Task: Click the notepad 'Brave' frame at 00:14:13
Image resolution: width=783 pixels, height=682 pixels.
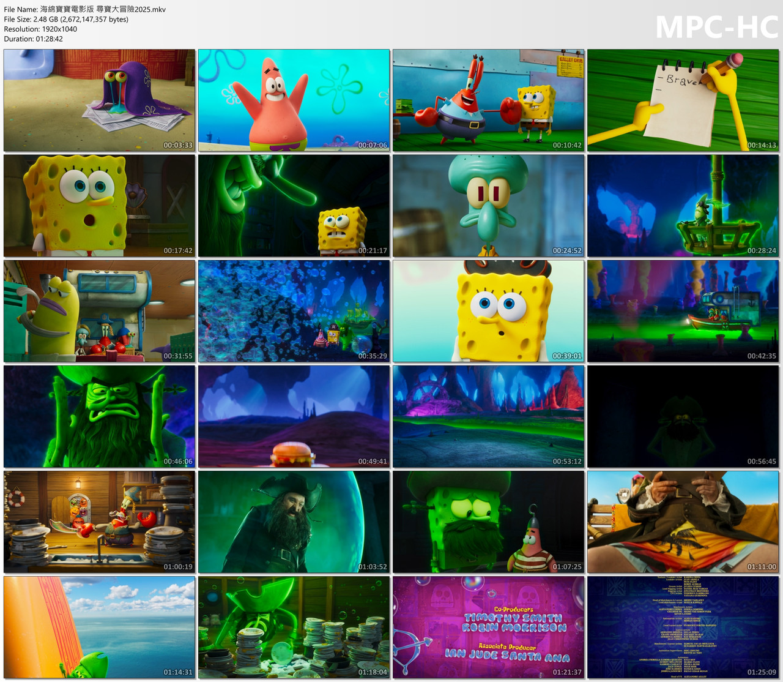Action: click(683, 100)
